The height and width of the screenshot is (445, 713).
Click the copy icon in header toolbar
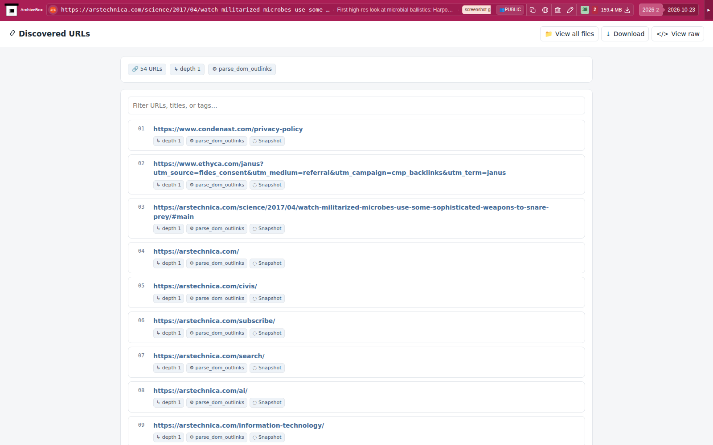pyautogui.click(x=533, y=10)
